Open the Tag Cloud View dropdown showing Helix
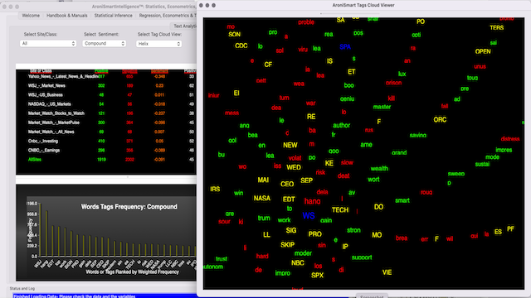The height and width of the screenshot is (298, 531). pyautogui.click(x=158, y=44)
